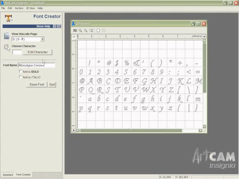Image resolution: width=239 pixels, height=179 pixels.
Task: Click the View Unicode Page icon
Action: 7,36
